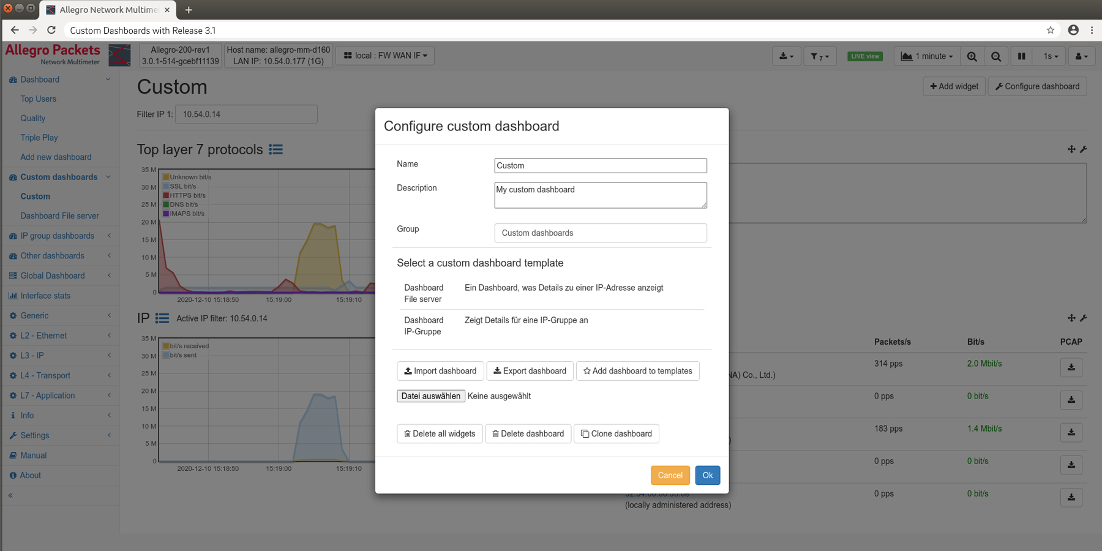Edit the Description field in the dialog
1102x551 pixels.
(x=600, y=195)
